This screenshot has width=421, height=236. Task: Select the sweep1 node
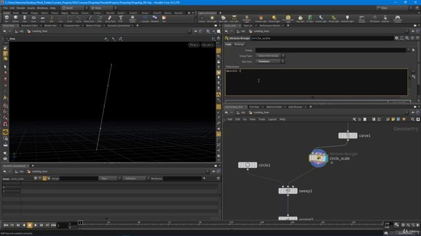[x=287, y=191]
